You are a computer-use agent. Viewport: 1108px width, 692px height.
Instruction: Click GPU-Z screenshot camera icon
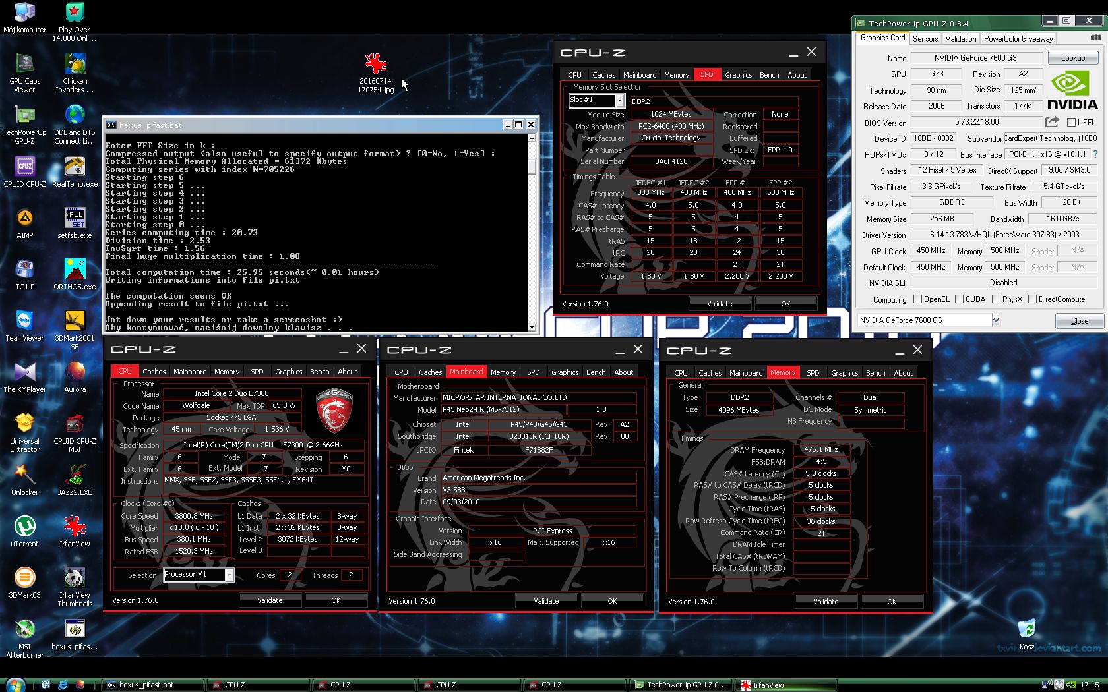click(1095, 38)
